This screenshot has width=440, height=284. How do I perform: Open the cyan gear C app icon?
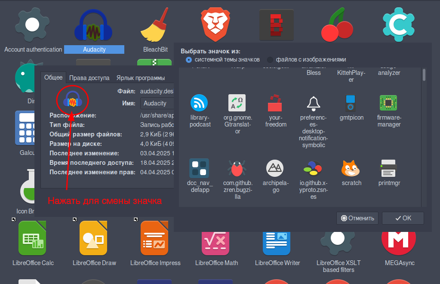point(398,25)
